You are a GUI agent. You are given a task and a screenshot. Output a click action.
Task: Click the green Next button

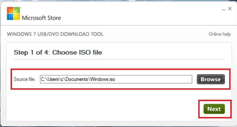pos(214,109)
